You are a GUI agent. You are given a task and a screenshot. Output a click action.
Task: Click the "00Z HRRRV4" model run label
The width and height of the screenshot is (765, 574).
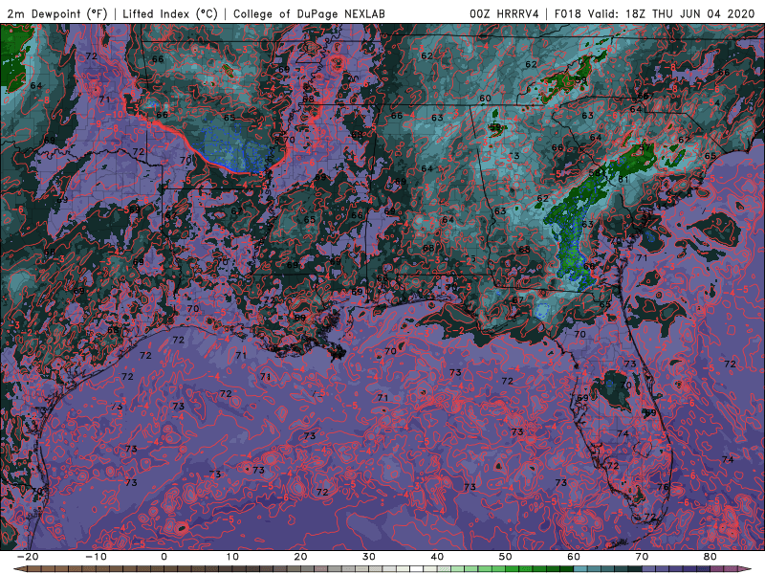504,13
